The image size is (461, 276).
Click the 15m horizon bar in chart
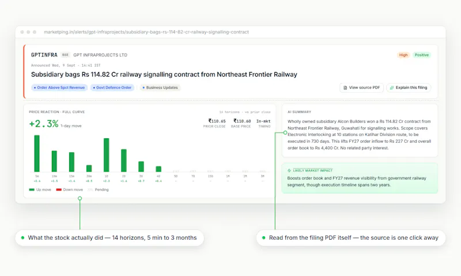tap(71, 162)
